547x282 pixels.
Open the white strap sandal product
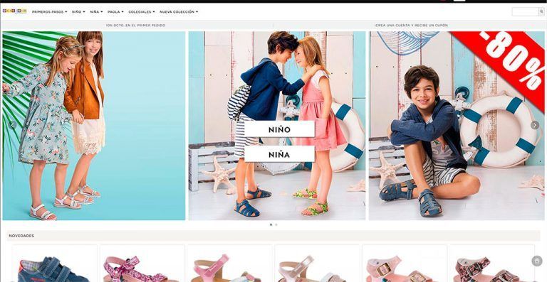pyautogui.click(x=317, y=264)
